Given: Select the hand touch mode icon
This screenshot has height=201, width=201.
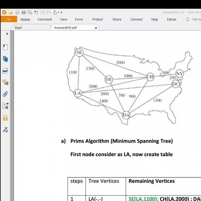Looking at the screenshot, I should coord(55,12).
